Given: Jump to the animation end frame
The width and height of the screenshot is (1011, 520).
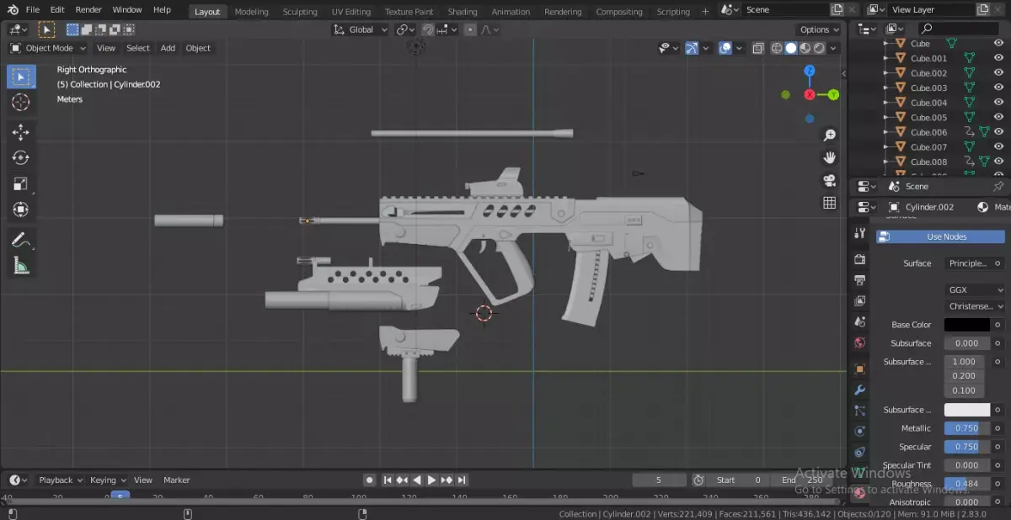Looking at the screenshot, I should tap(462, 480).
